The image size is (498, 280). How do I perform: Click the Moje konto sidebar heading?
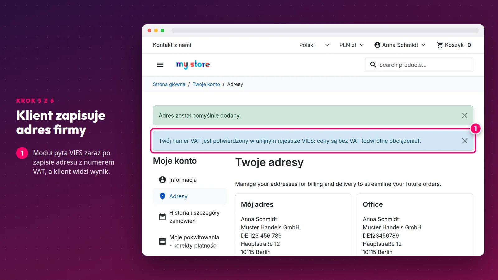click(x=175, y=161)
